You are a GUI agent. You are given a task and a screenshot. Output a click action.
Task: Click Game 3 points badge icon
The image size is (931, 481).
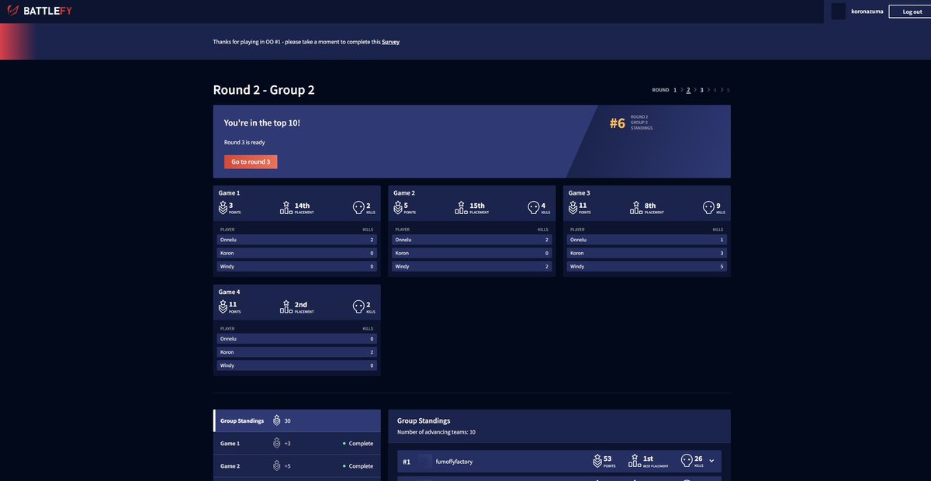(573, 207)
